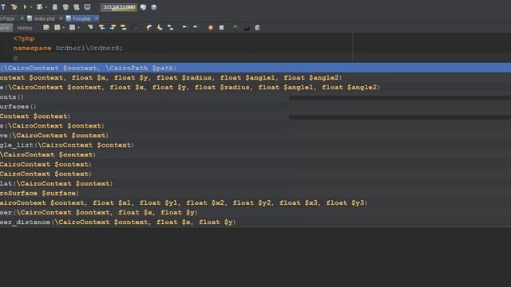The image size is (511, 287).
Task: Select the 'roSurface $surface)' suggestion
Action: click(255, 193)
